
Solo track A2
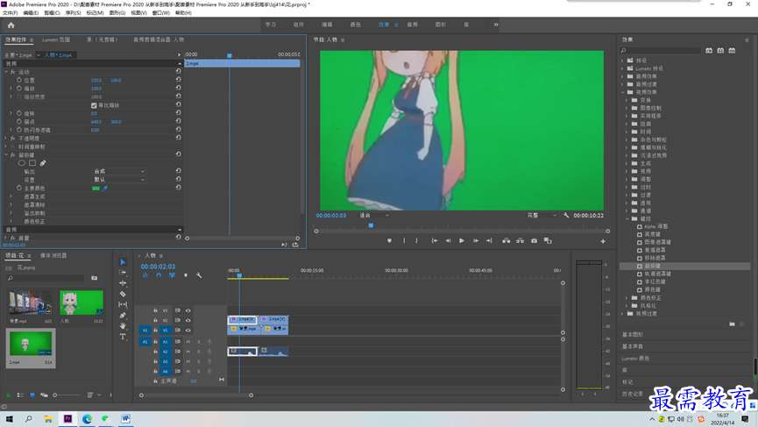click(198, 352)
